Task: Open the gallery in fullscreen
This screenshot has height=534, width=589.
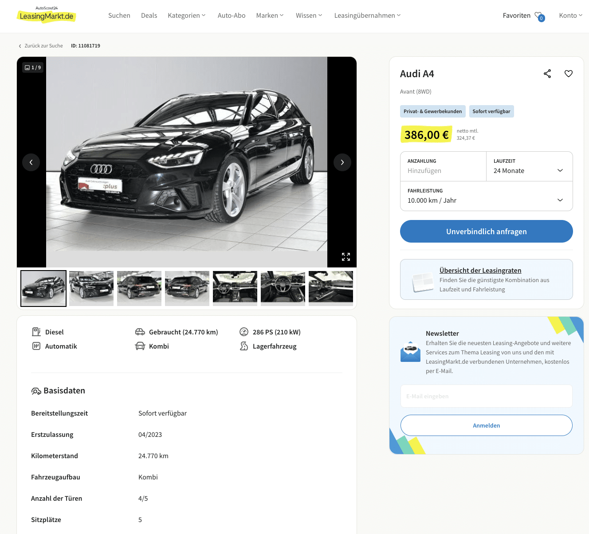Action: [x=346, y=257]
